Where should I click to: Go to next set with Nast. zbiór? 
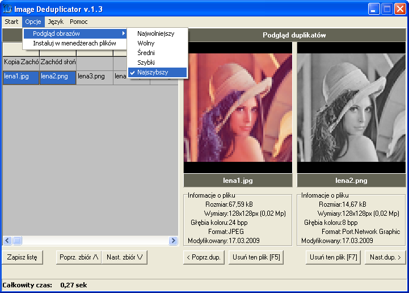[124, 257]
